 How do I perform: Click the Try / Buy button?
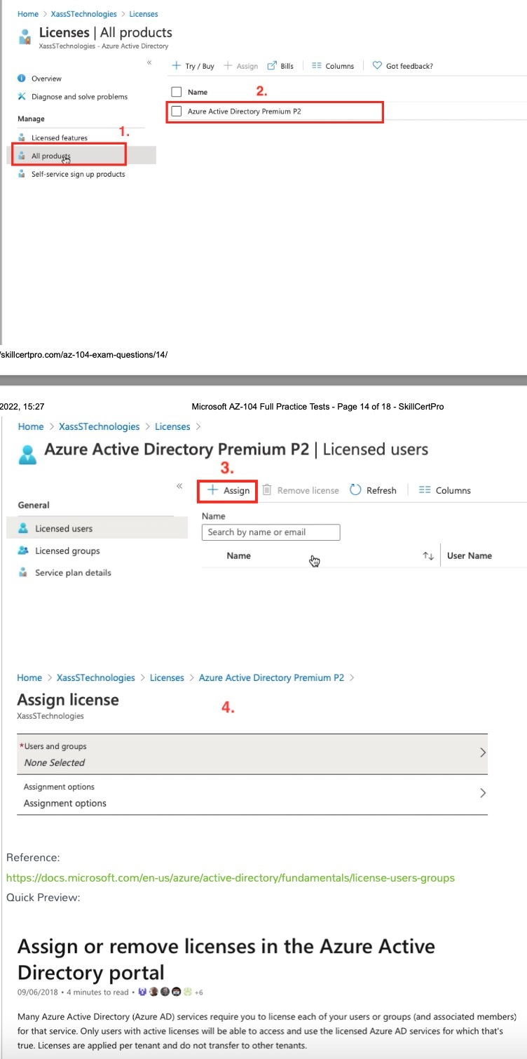193,66
